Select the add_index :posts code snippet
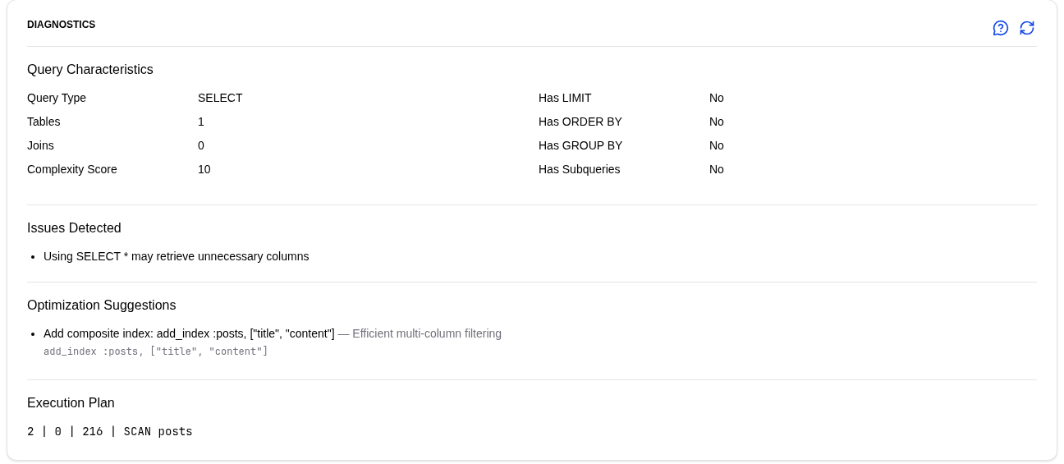This screenshot has width=1064, height=464. pos(156,351)
